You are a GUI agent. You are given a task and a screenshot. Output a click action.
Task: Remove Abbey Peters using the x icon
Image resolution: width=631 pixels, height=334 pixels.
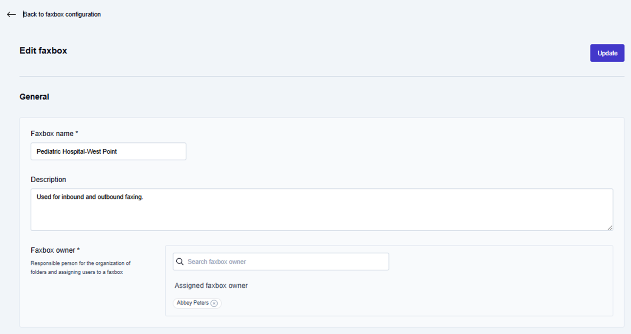pyautogui.click(x=214, y=303)
